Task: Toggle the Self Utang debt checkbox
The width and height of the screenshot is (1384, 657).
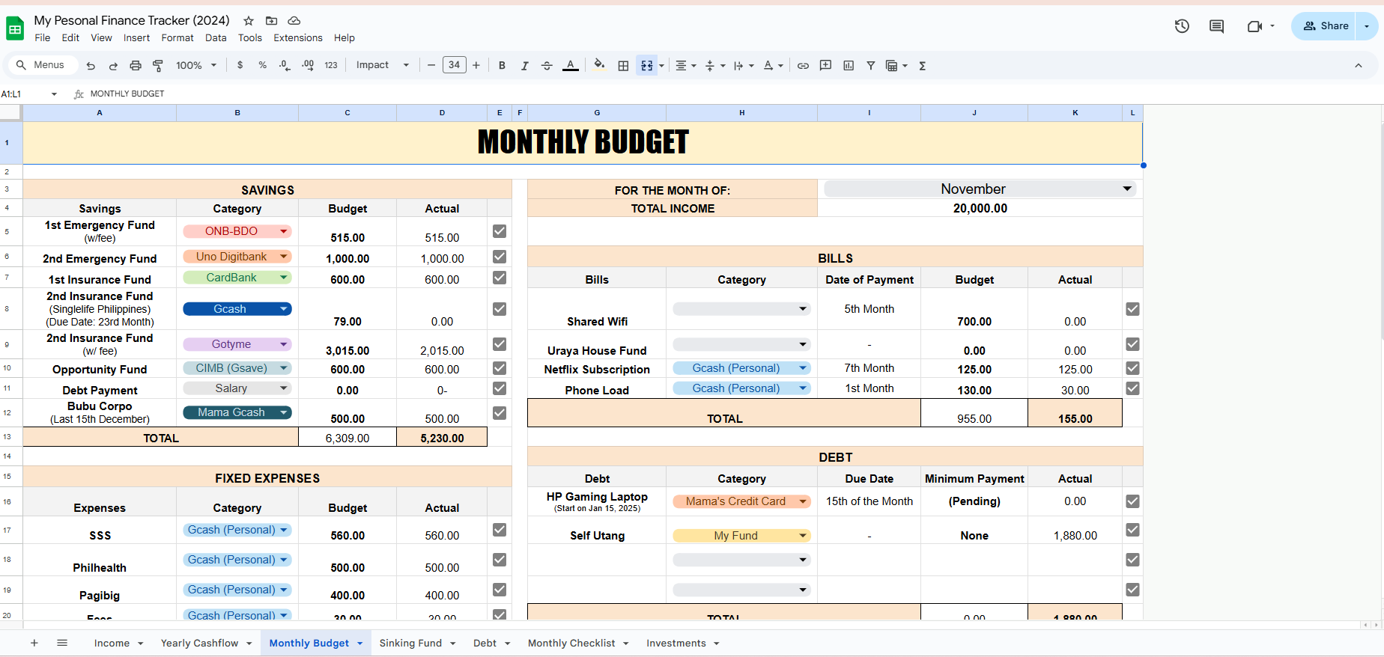Action: [x=1132, y=530]
